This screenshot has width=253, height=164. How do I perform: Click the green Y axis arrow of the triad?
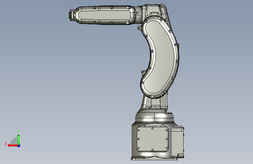point(19,140)
